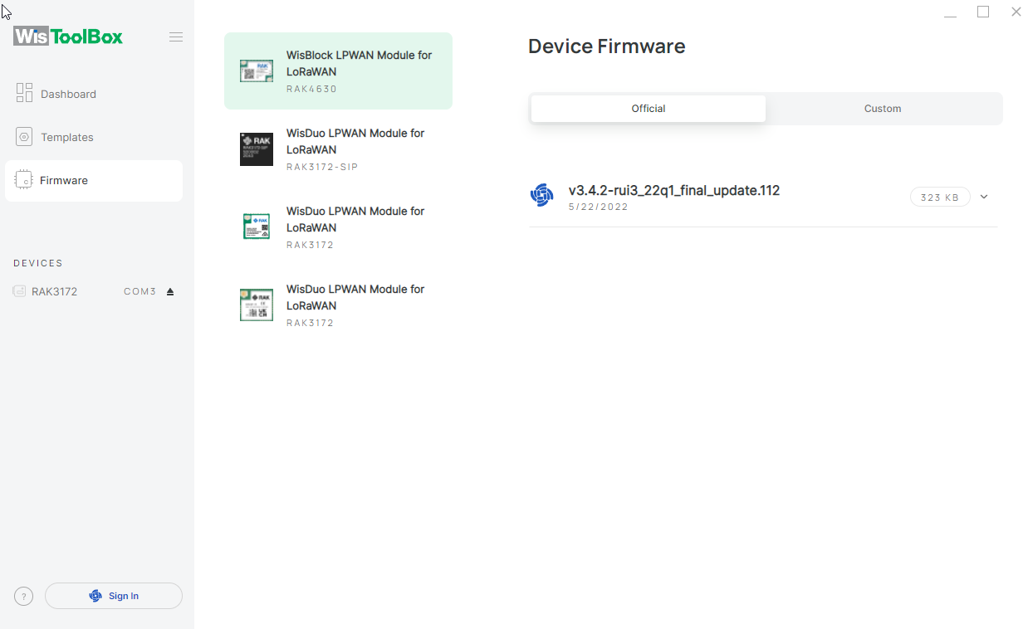Expand the v3.4.2 firmware entry chevron

tap(984, 197)
